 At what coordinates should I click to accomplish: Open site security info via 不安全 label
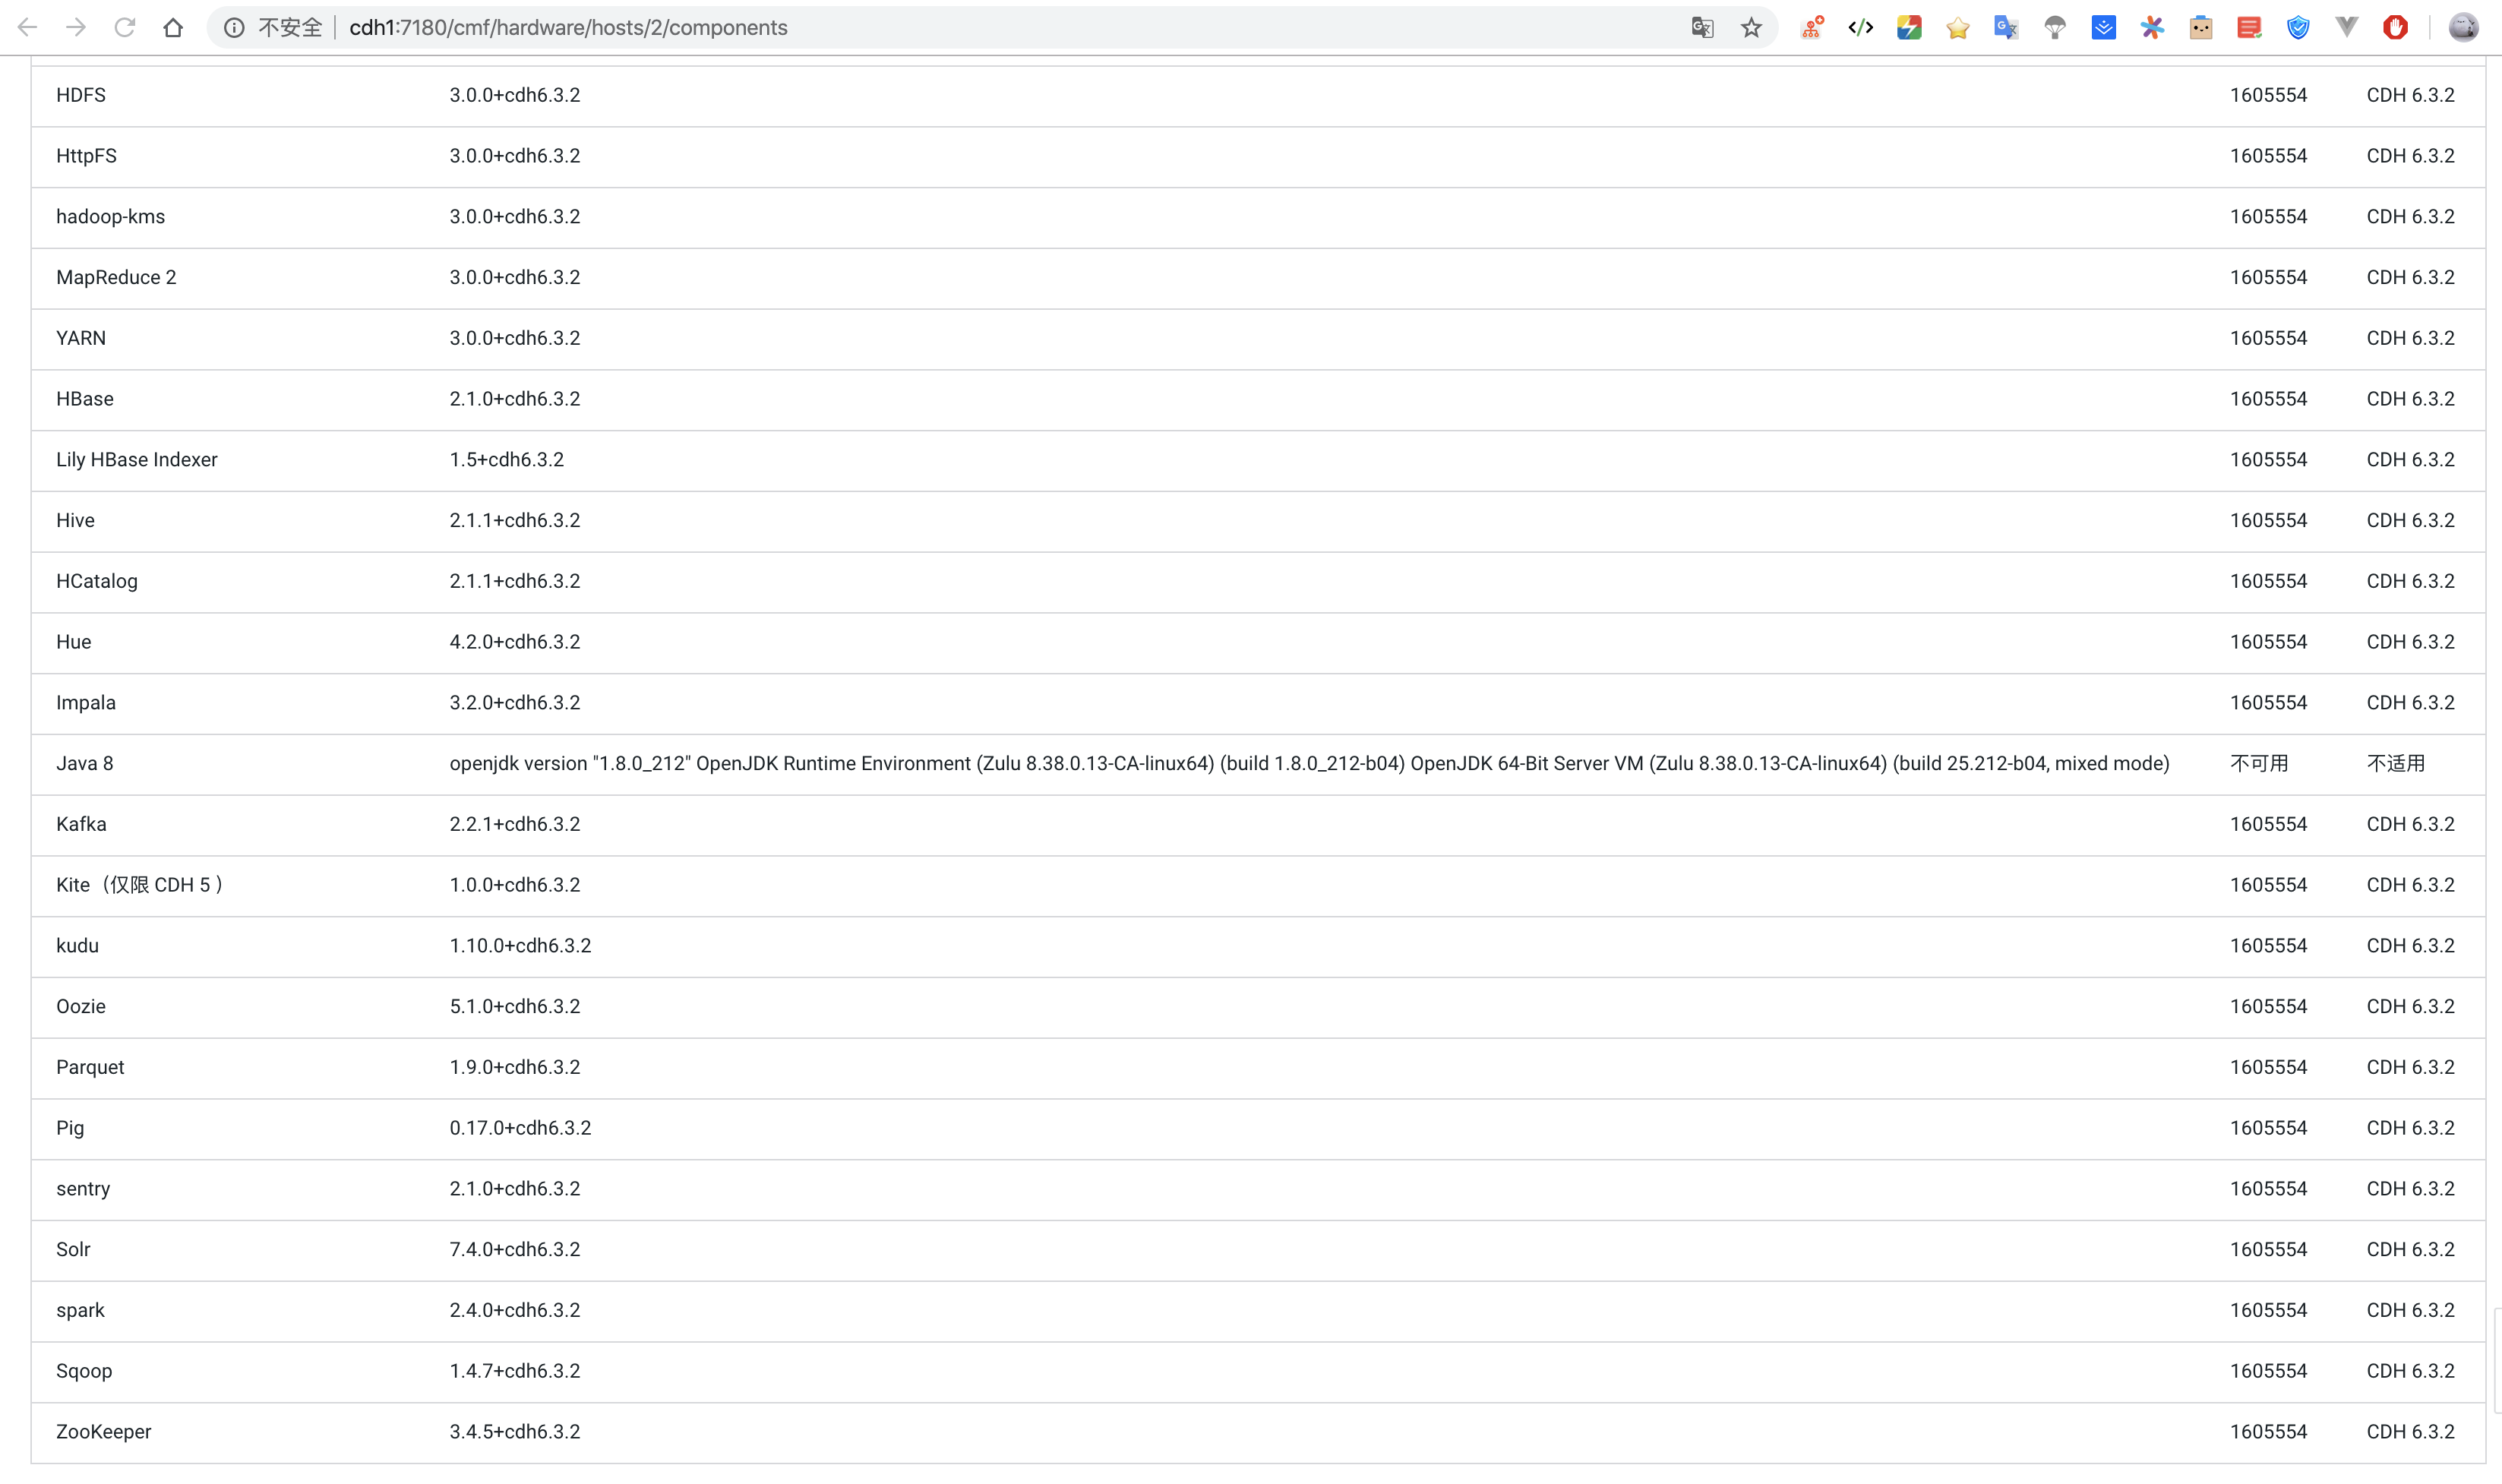point(290,27)
